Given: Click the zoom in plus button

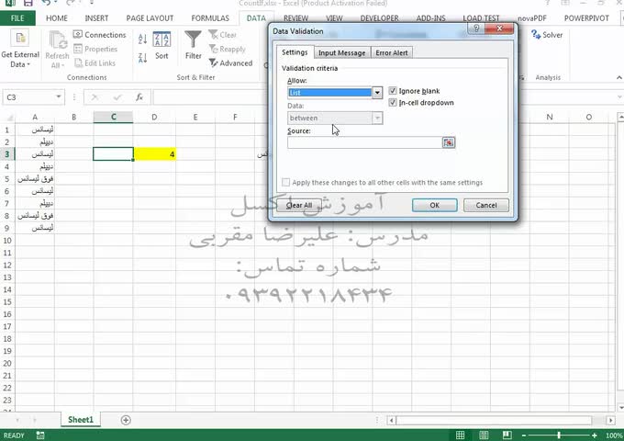Looking at the screenshot, I should point(594,435).
